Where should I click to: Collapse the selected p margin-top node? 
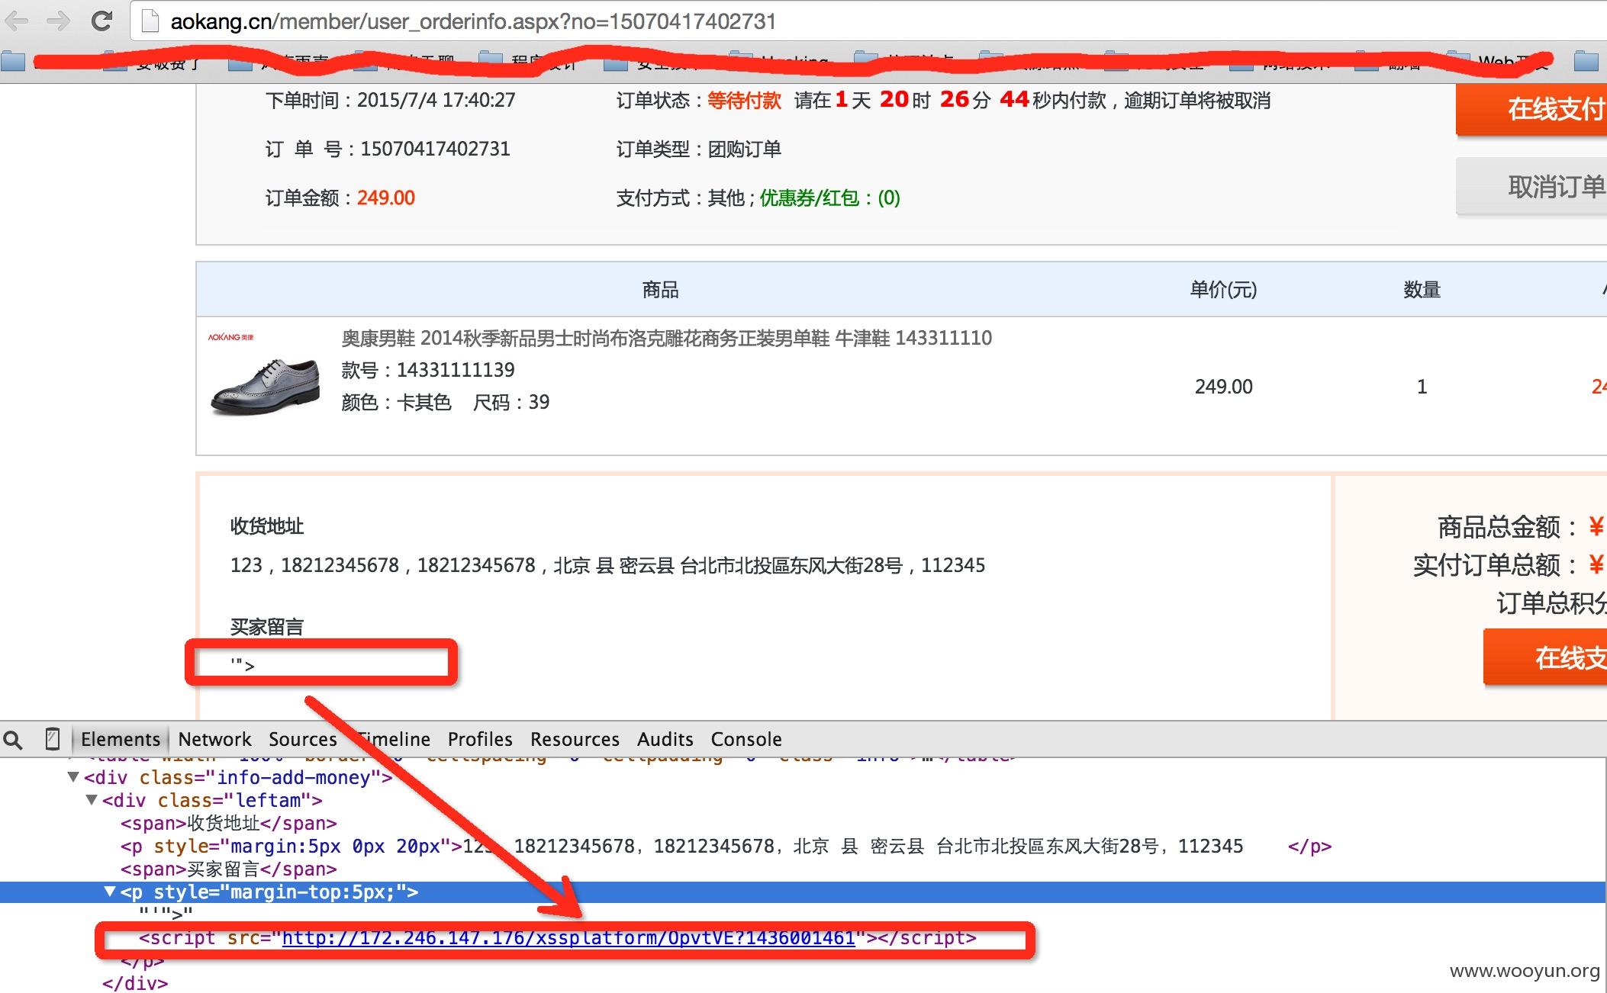tap(110, 892)
